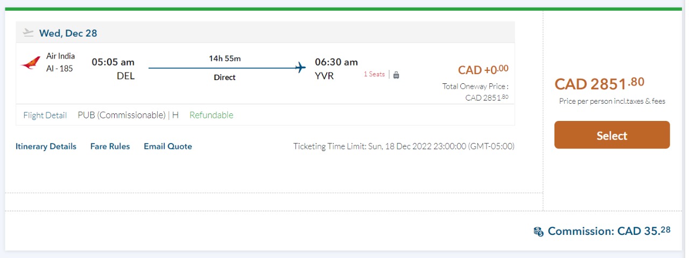Click the Air India airline logo
689x258 pixels.
coord(30,63)
